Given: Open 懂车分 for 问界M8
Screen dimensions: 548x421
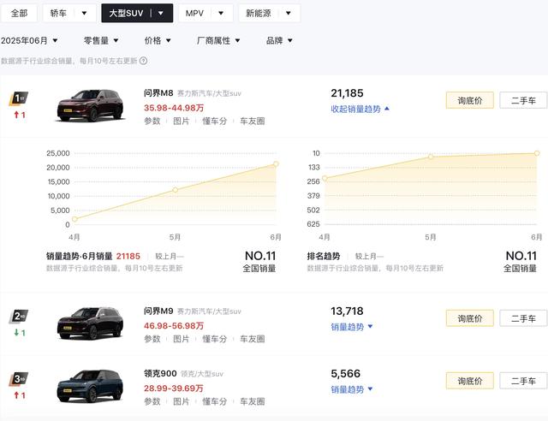Looking at the screenshot, I should [215, 122].
